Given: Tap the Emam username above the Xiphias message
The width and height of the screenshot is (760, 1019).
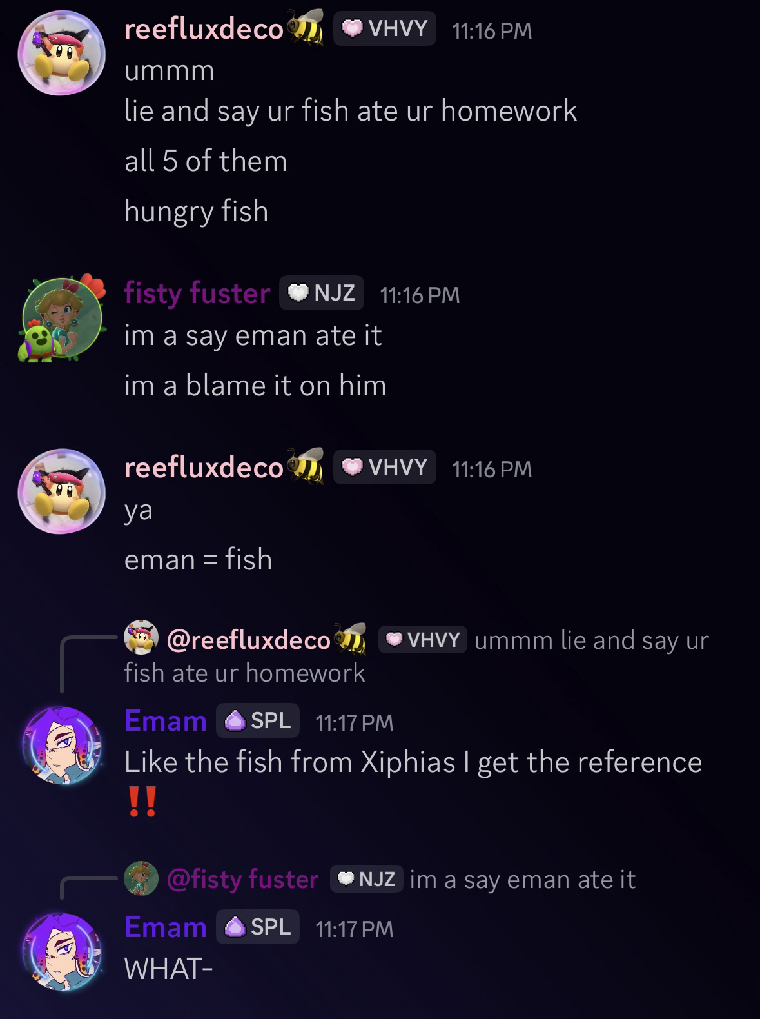Looking at the screenshot, I should click(166, 720).
